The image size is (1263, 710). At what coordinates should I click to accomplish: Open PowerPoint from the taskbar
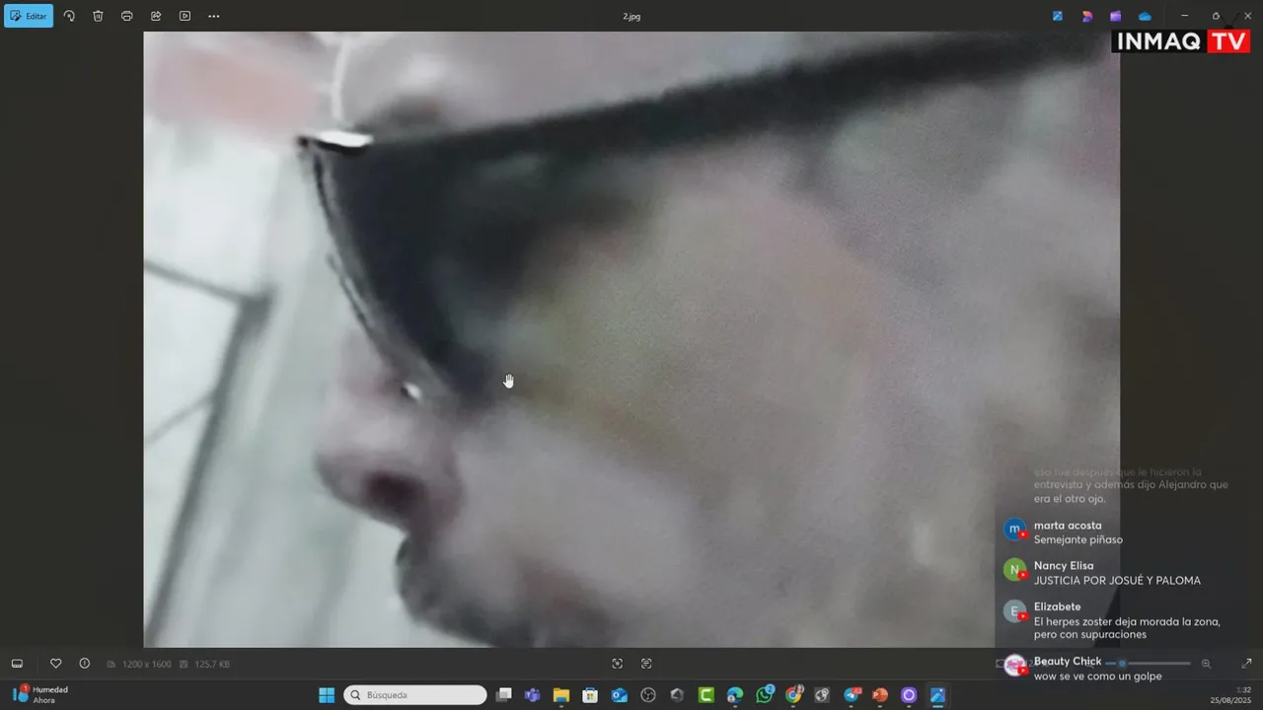coord(880,695)
